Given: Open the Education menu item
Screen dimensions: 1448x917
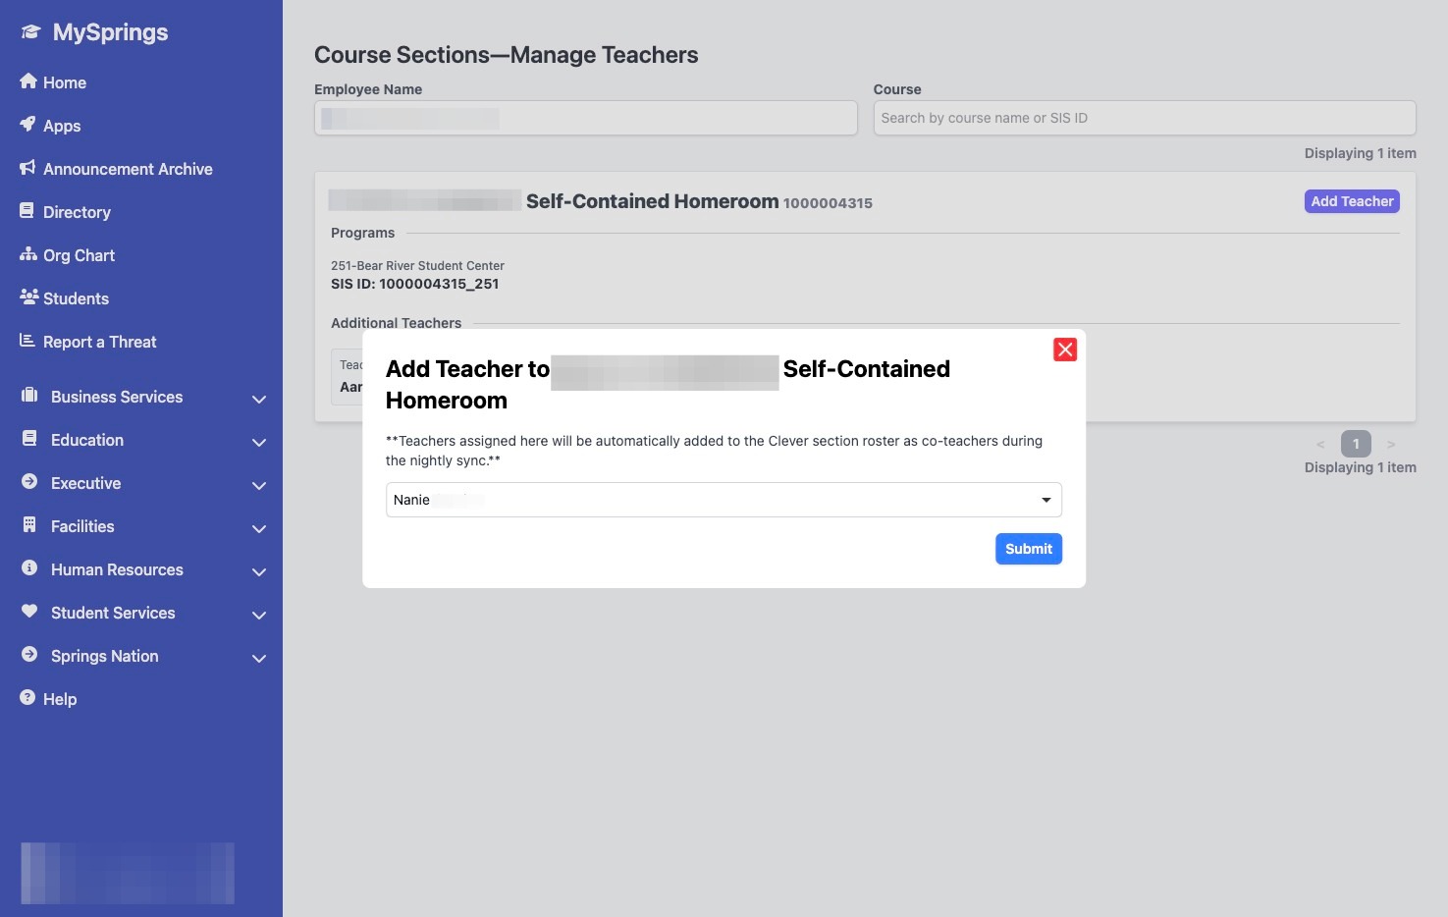Looking at the screenshot, I should (87, 440).
